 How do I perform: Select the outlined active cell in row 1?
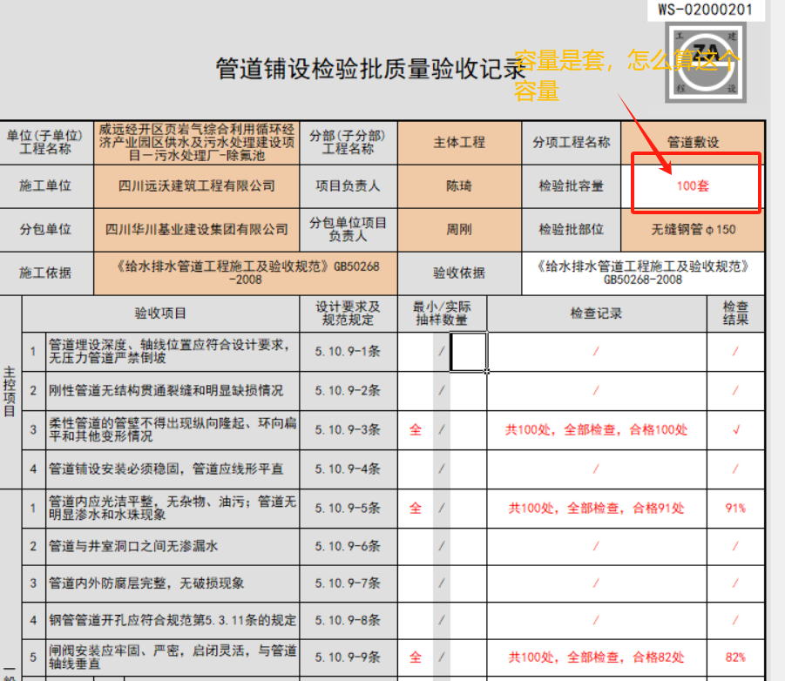click(468, 352)
